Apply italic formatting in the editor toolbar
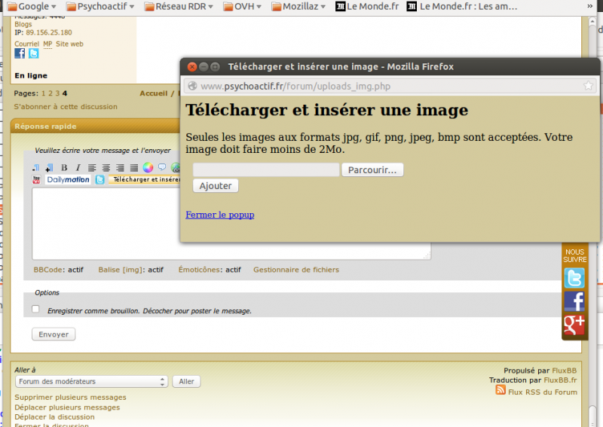603x427 pixels. (x=77, y=167)
